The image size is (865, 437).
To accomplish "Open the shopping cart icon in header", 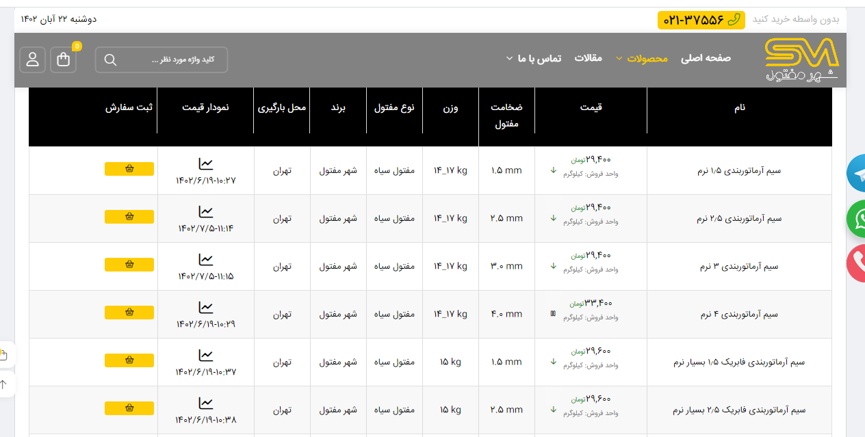I will [64, 59].
